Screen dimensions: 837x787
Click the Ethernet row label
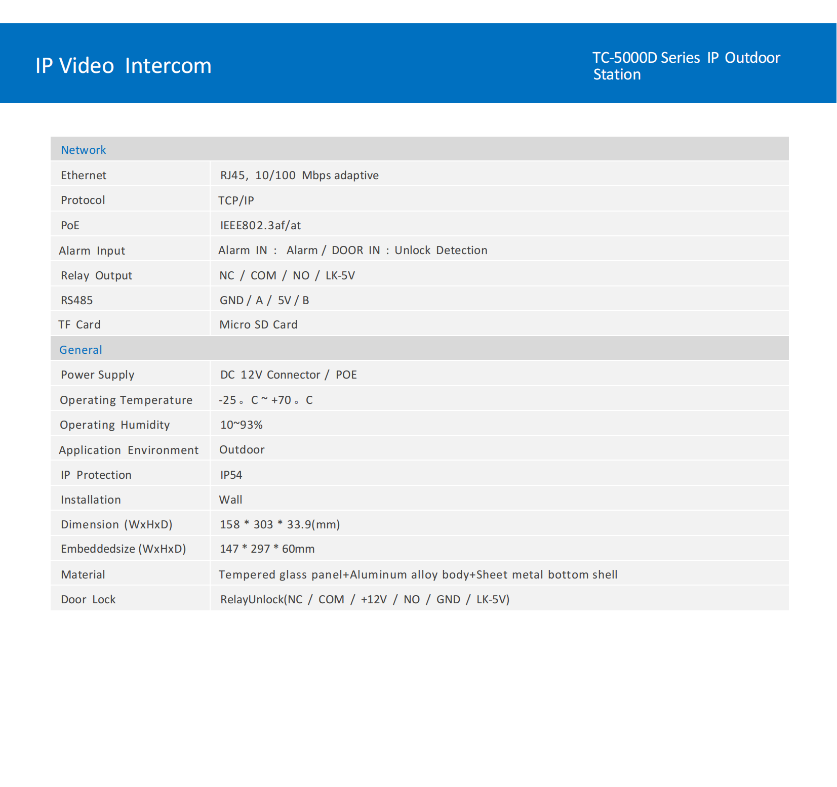pos(84,175)
